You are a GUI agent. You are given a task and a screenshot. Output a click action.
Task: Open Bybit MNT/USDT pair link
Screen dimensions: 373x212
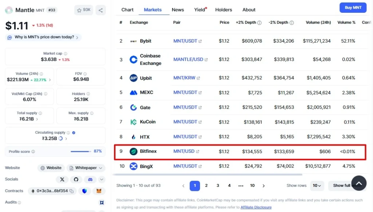pyautogui.click(x=188, y=41)
